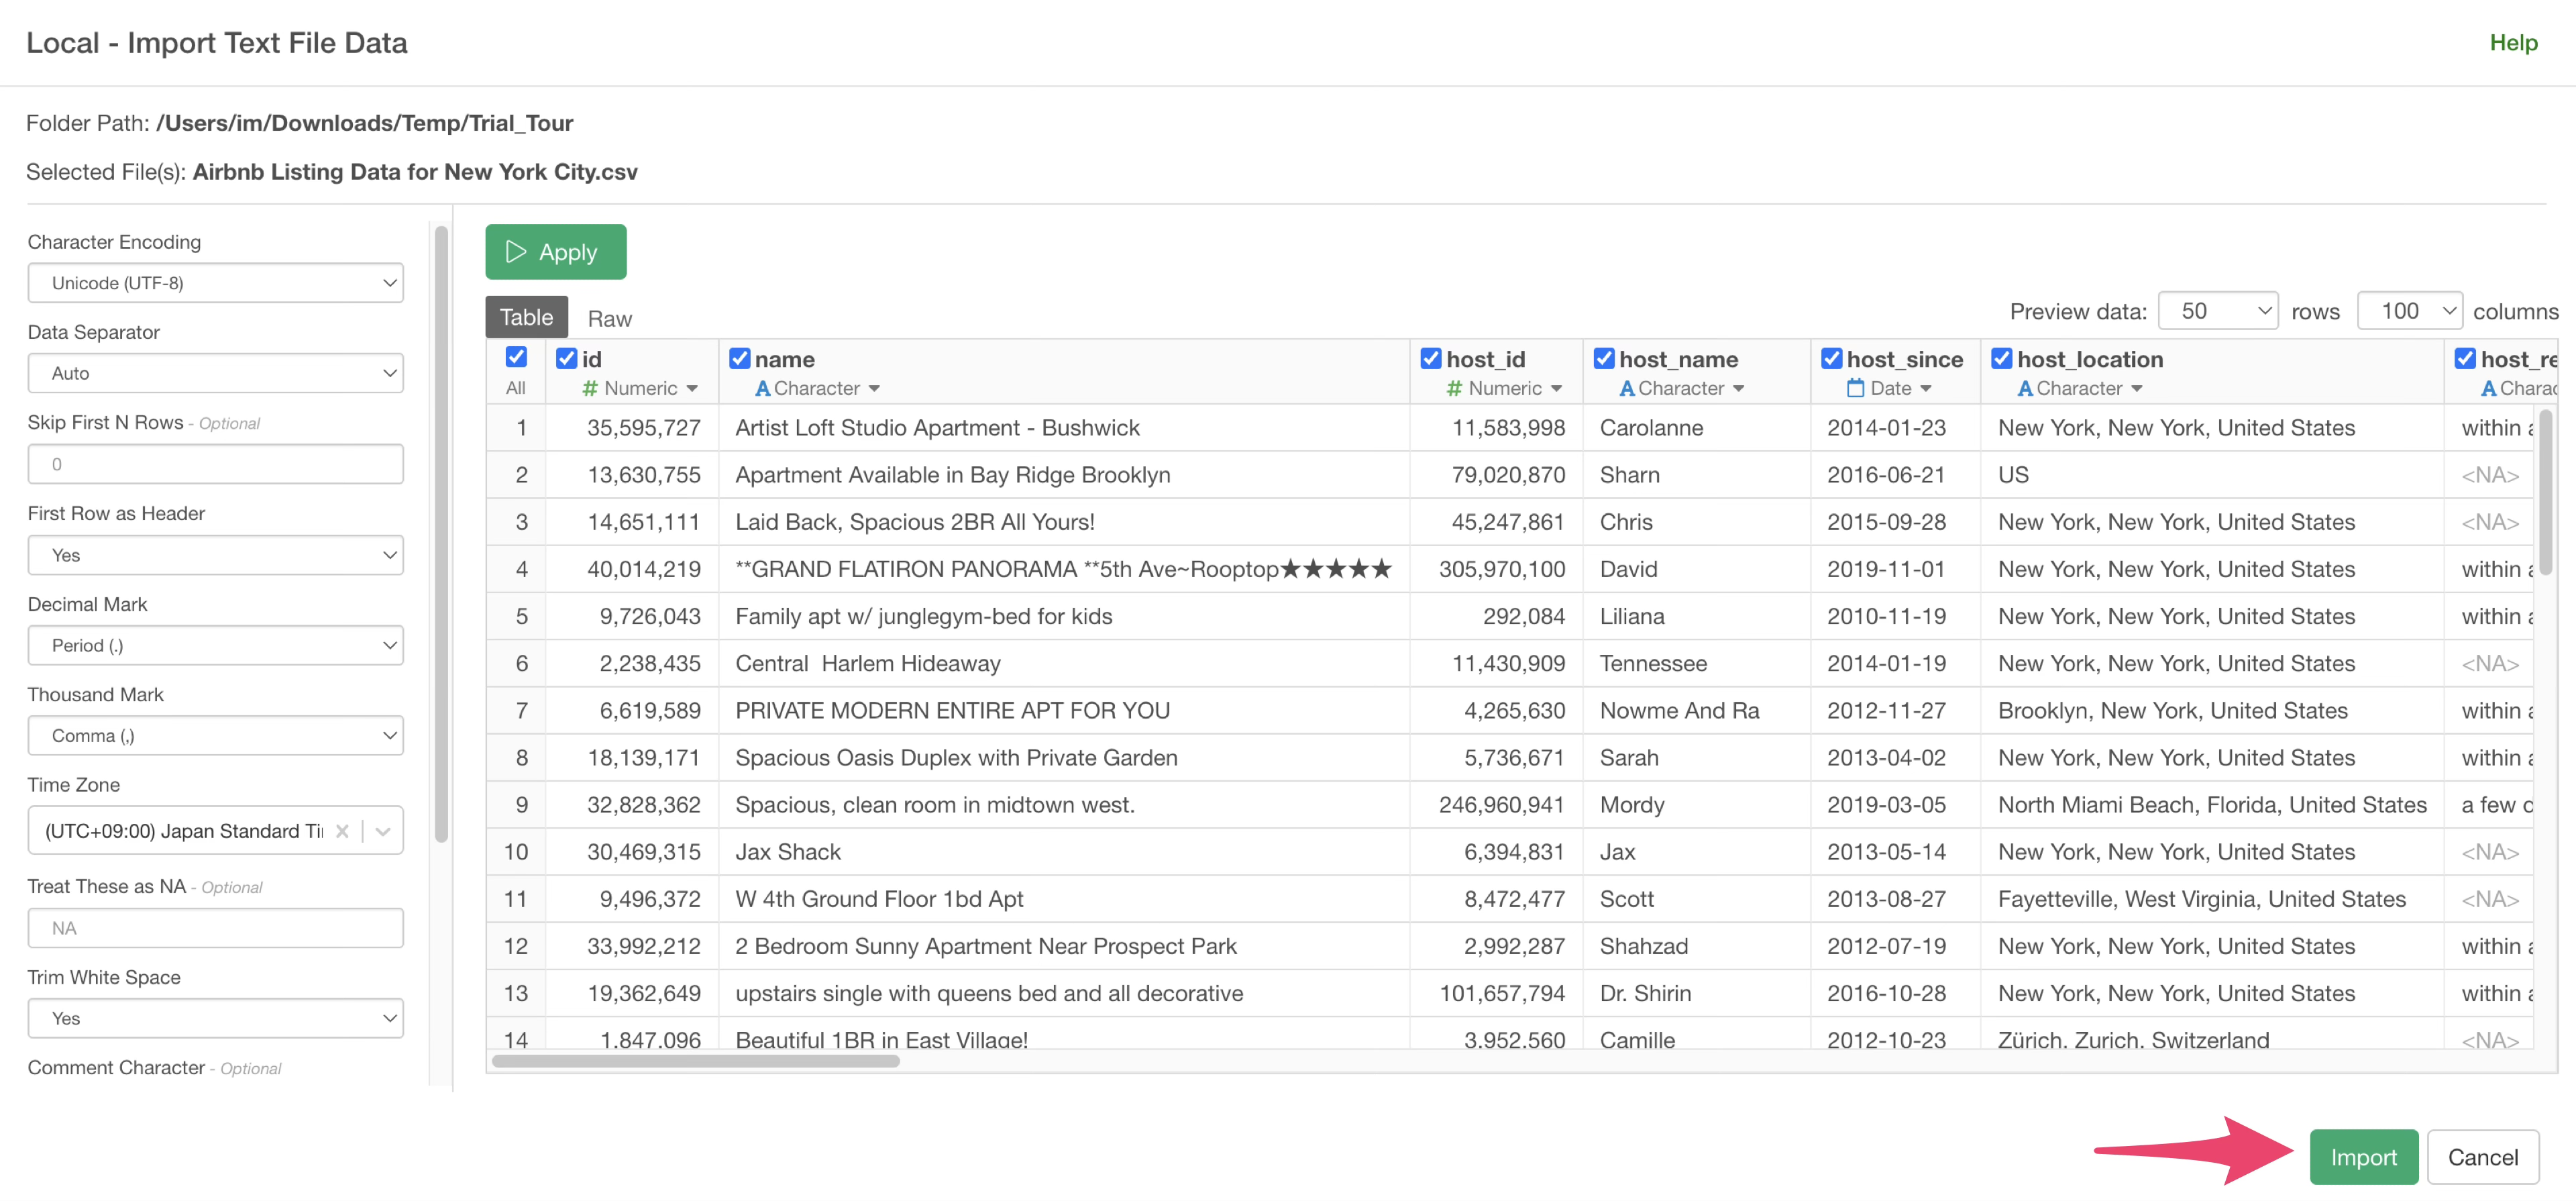2576x1201 pixels.
Task: Click the Numeric hash icon under id column
Action: (x=590, y=388)
